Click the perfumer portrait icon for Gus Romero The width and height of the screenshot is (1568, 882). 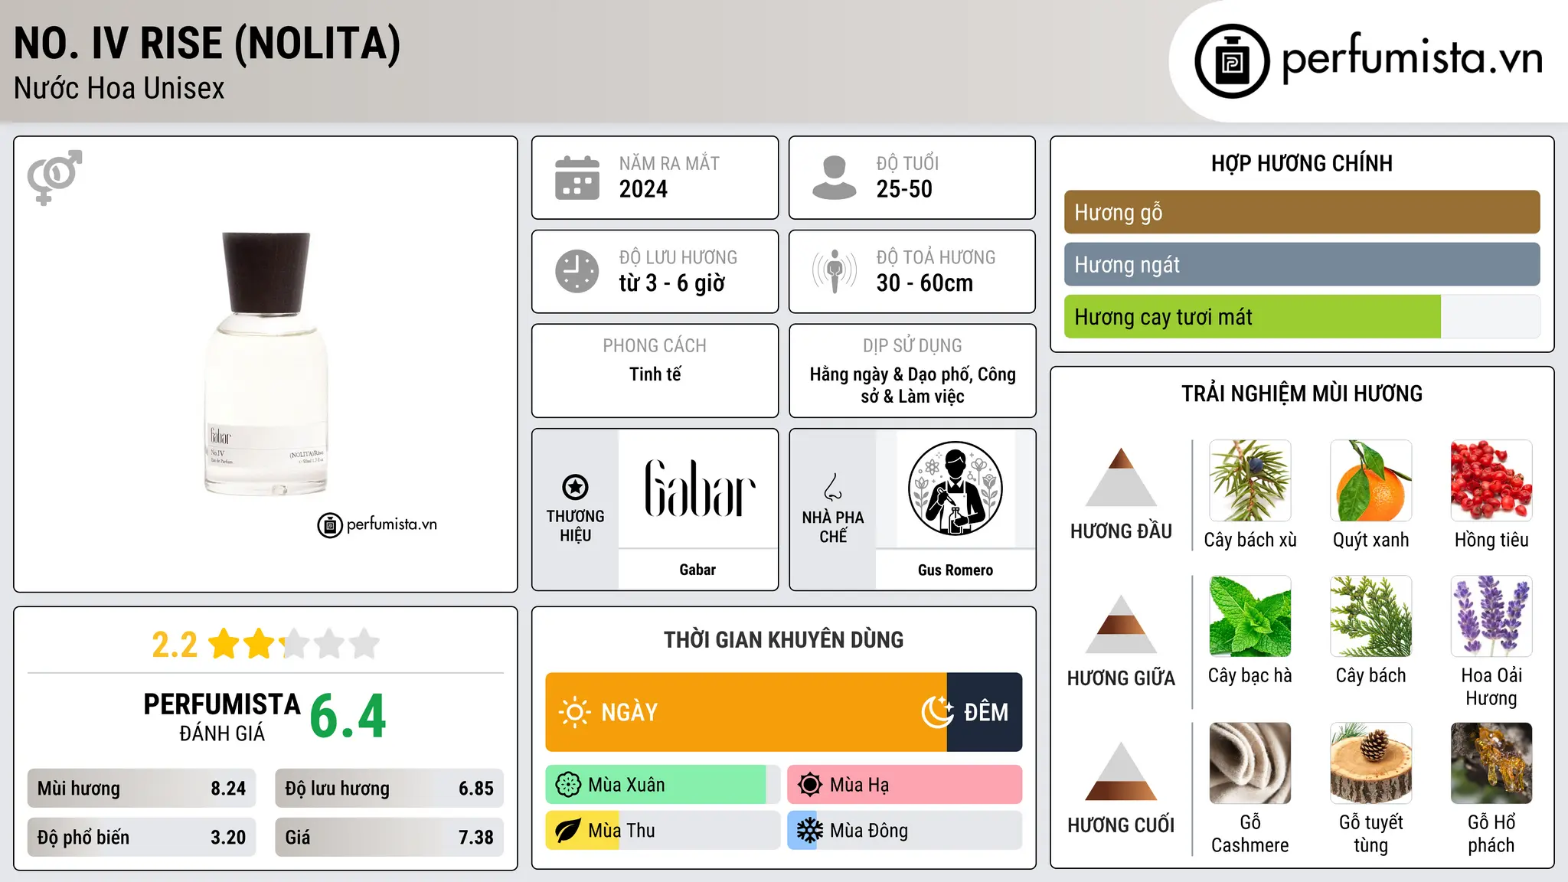pyautogui.click(x=955, y=488)
